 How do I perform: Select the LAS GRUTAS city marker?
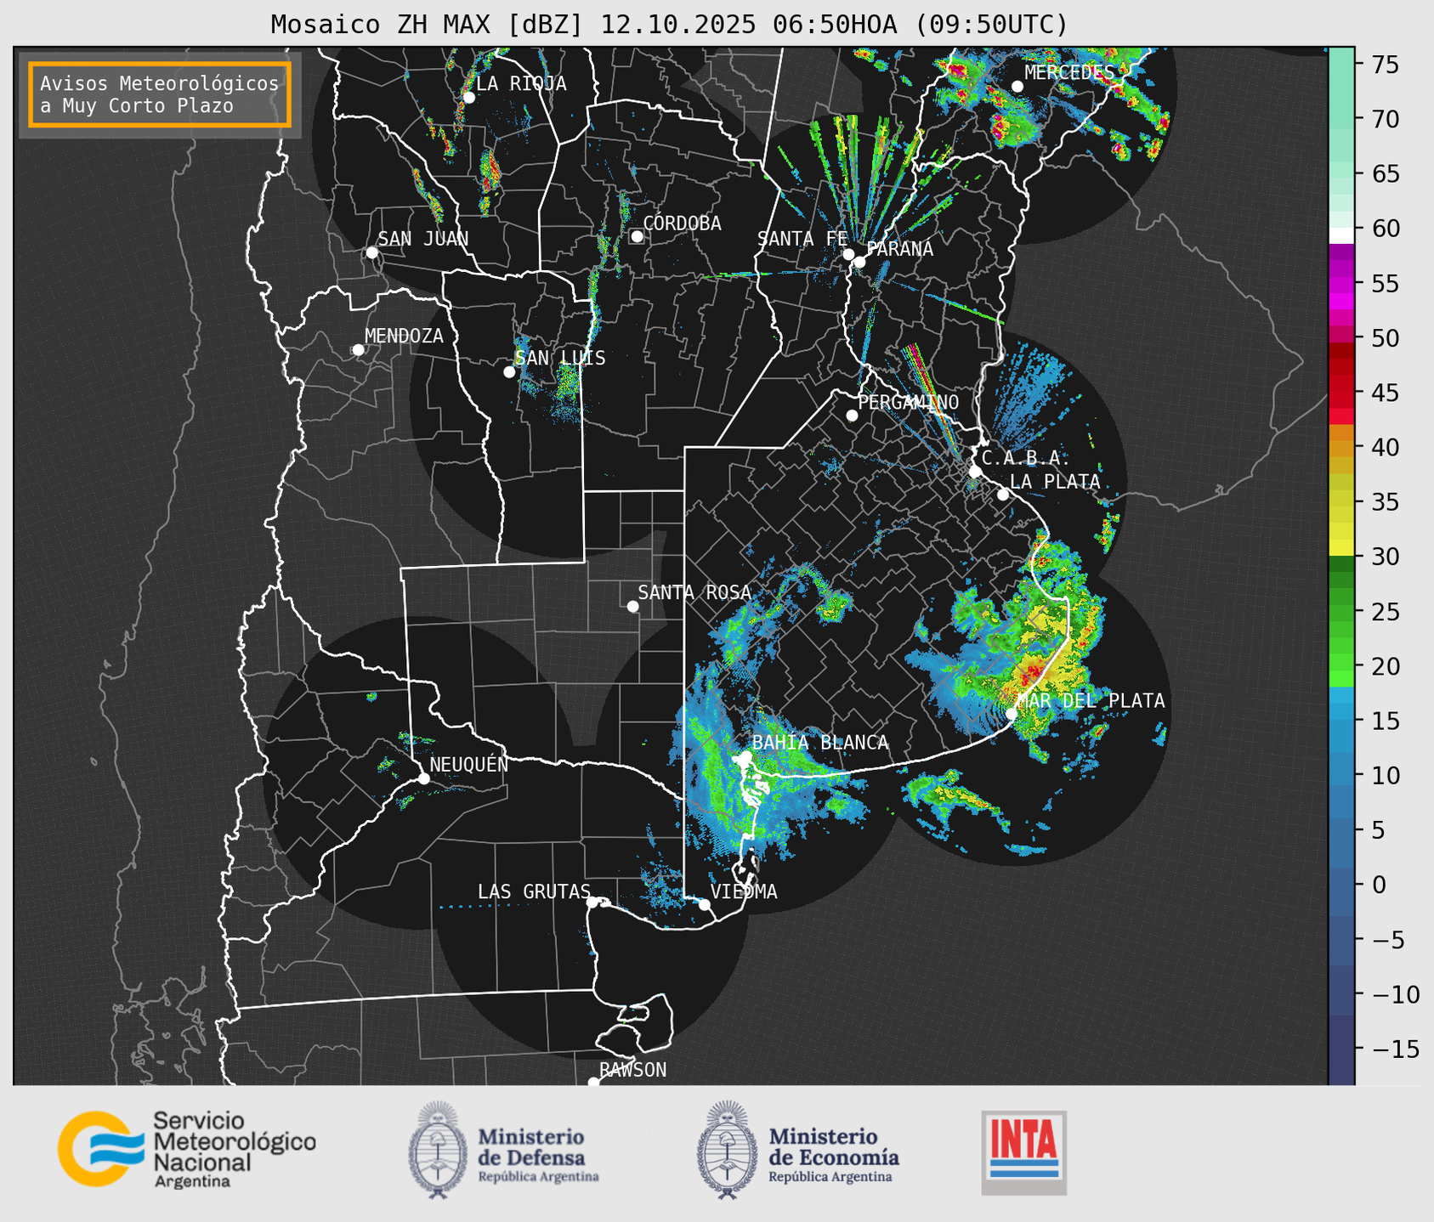pos(592,902)
